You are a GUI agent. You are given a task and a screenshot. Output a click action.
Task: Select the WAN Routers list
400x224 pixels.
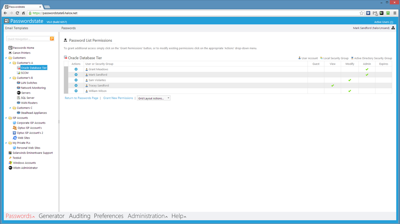tap(29, 103)
